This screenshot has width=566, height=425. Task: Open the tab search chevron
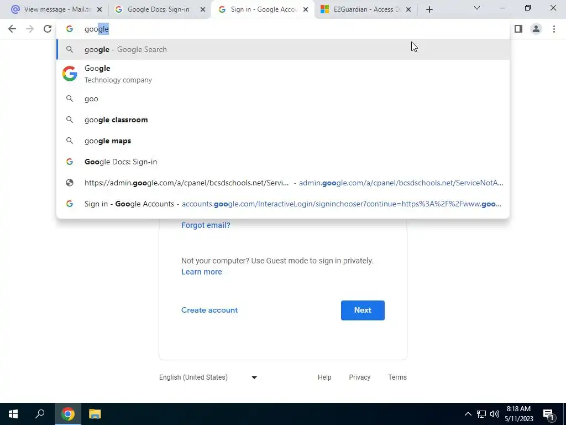(477, 8)
